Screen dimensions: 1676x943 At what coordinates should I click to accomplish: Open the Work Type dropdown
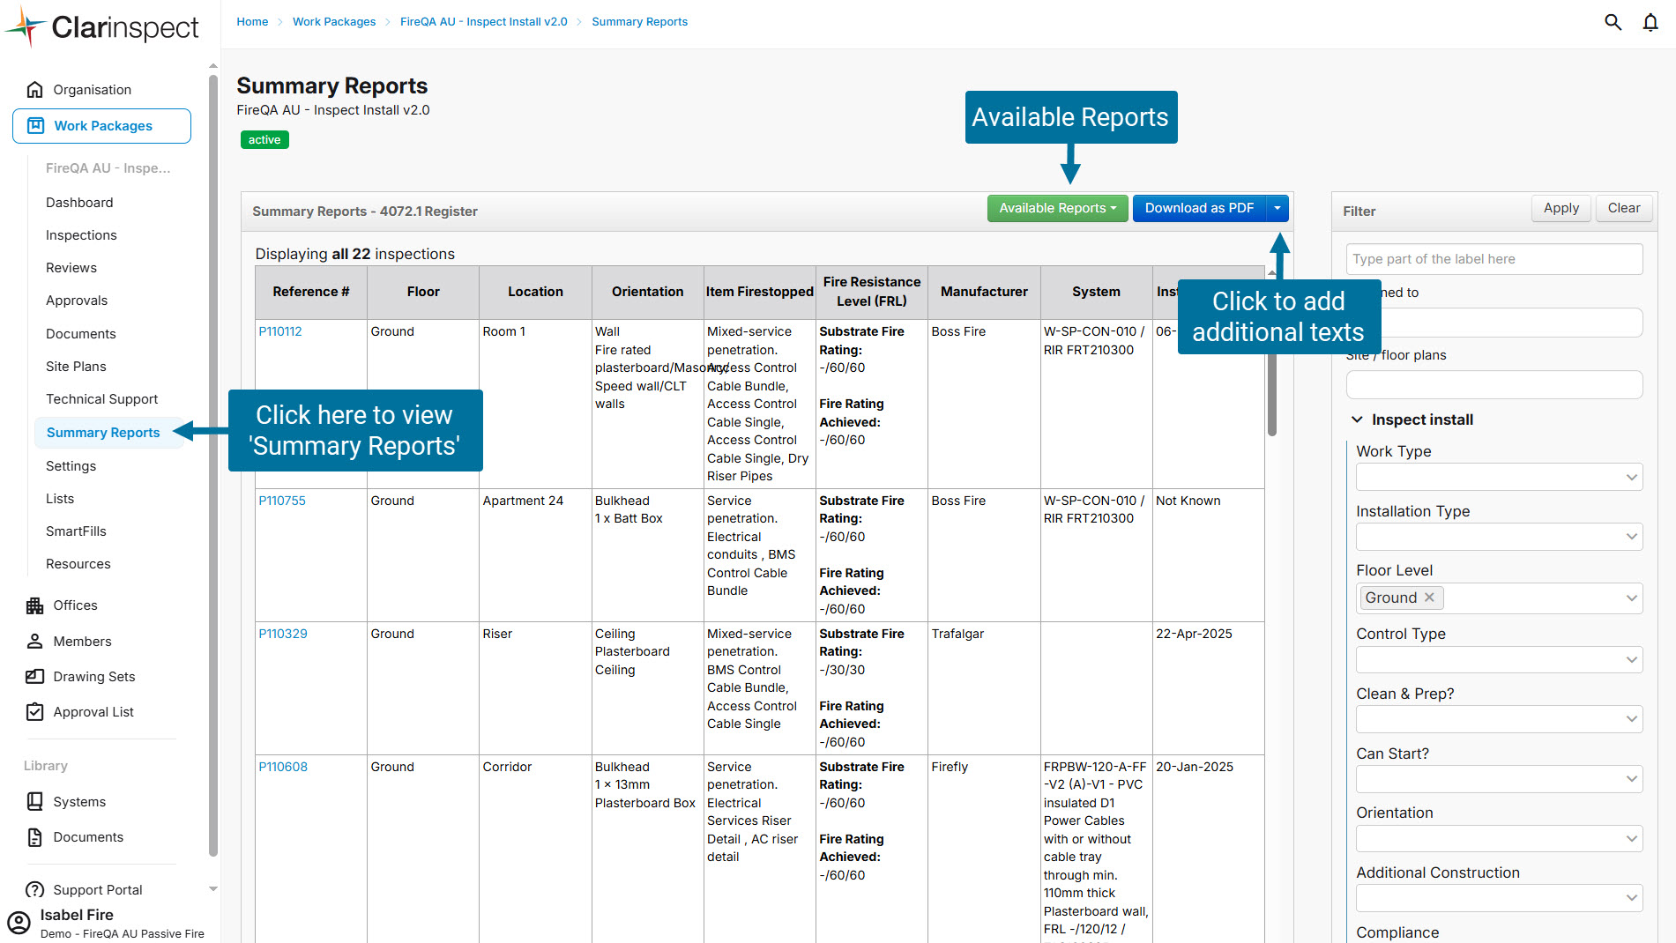[1499, 477]
